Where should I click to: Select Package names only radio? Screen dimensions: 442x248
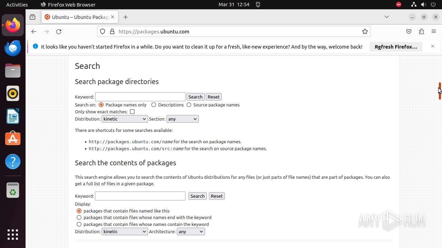click(101, 105)
